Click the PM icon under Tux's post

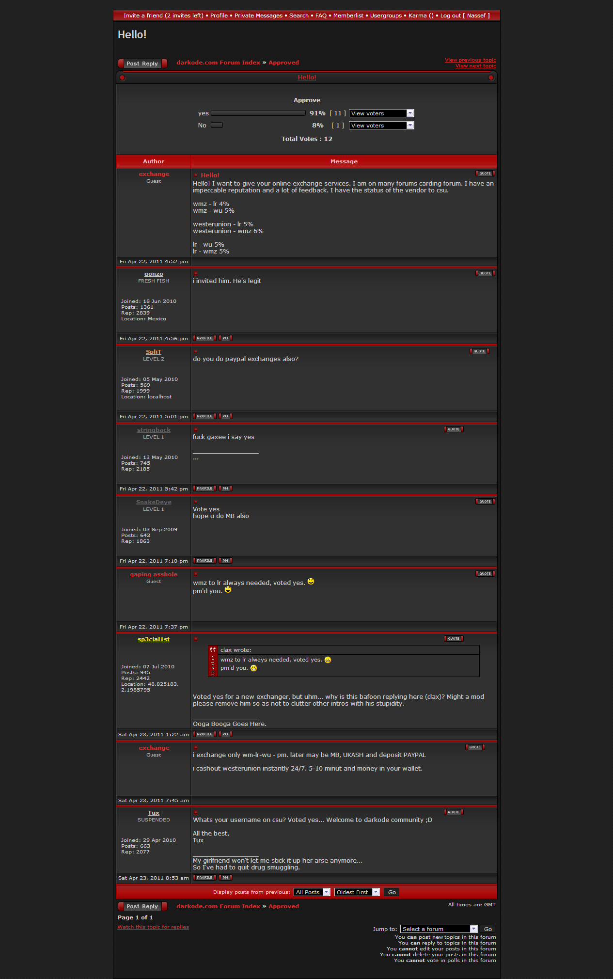(225, 878)
